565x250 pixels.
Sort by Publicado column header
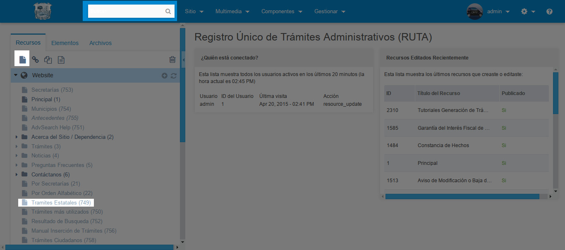click(x=524, y=93)
